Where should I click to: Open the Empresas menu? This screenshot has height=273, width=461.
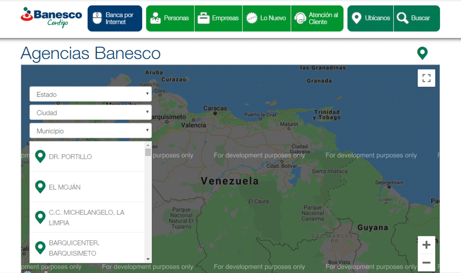click(219, 18)
